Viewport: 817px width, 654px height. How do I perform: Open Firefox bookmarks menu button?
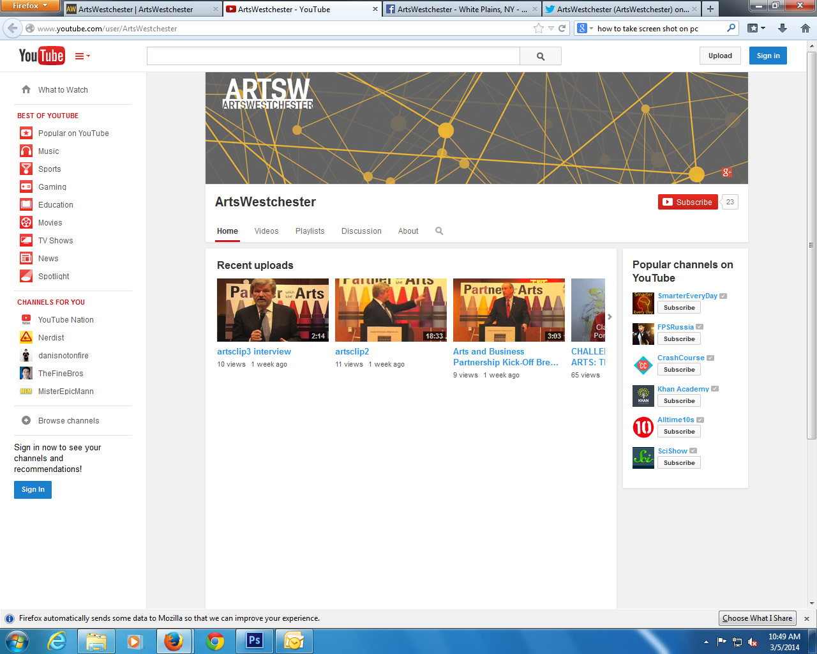click(756, 28)
